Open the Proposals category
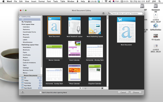The width and height of the screenshot is (163, 102). [x=26, y=37]
